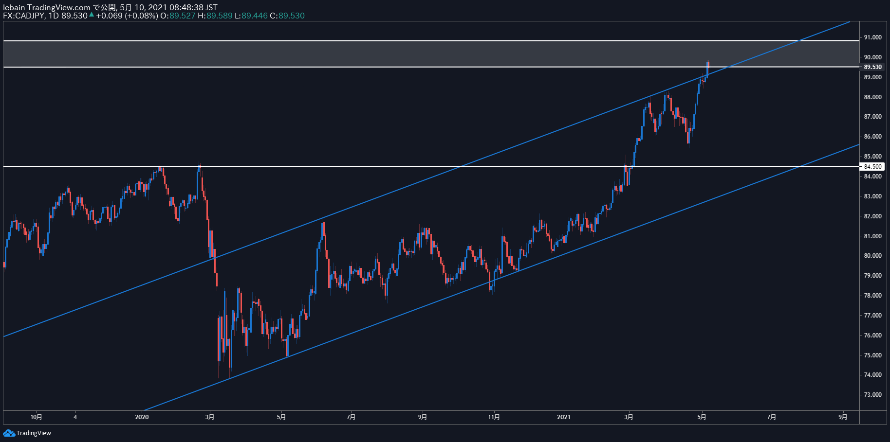This screenshot has height=442, width=890.
Task: Click the 2020 time axis label
Action: pos(142,417)
